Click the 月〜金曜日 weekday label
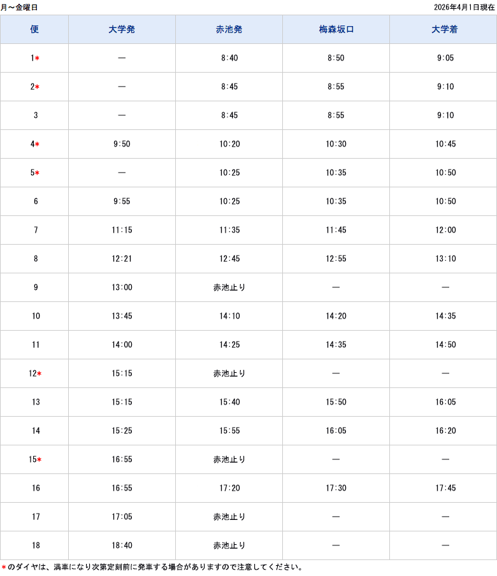Screen dimensions: 497x576 [19, 7]
